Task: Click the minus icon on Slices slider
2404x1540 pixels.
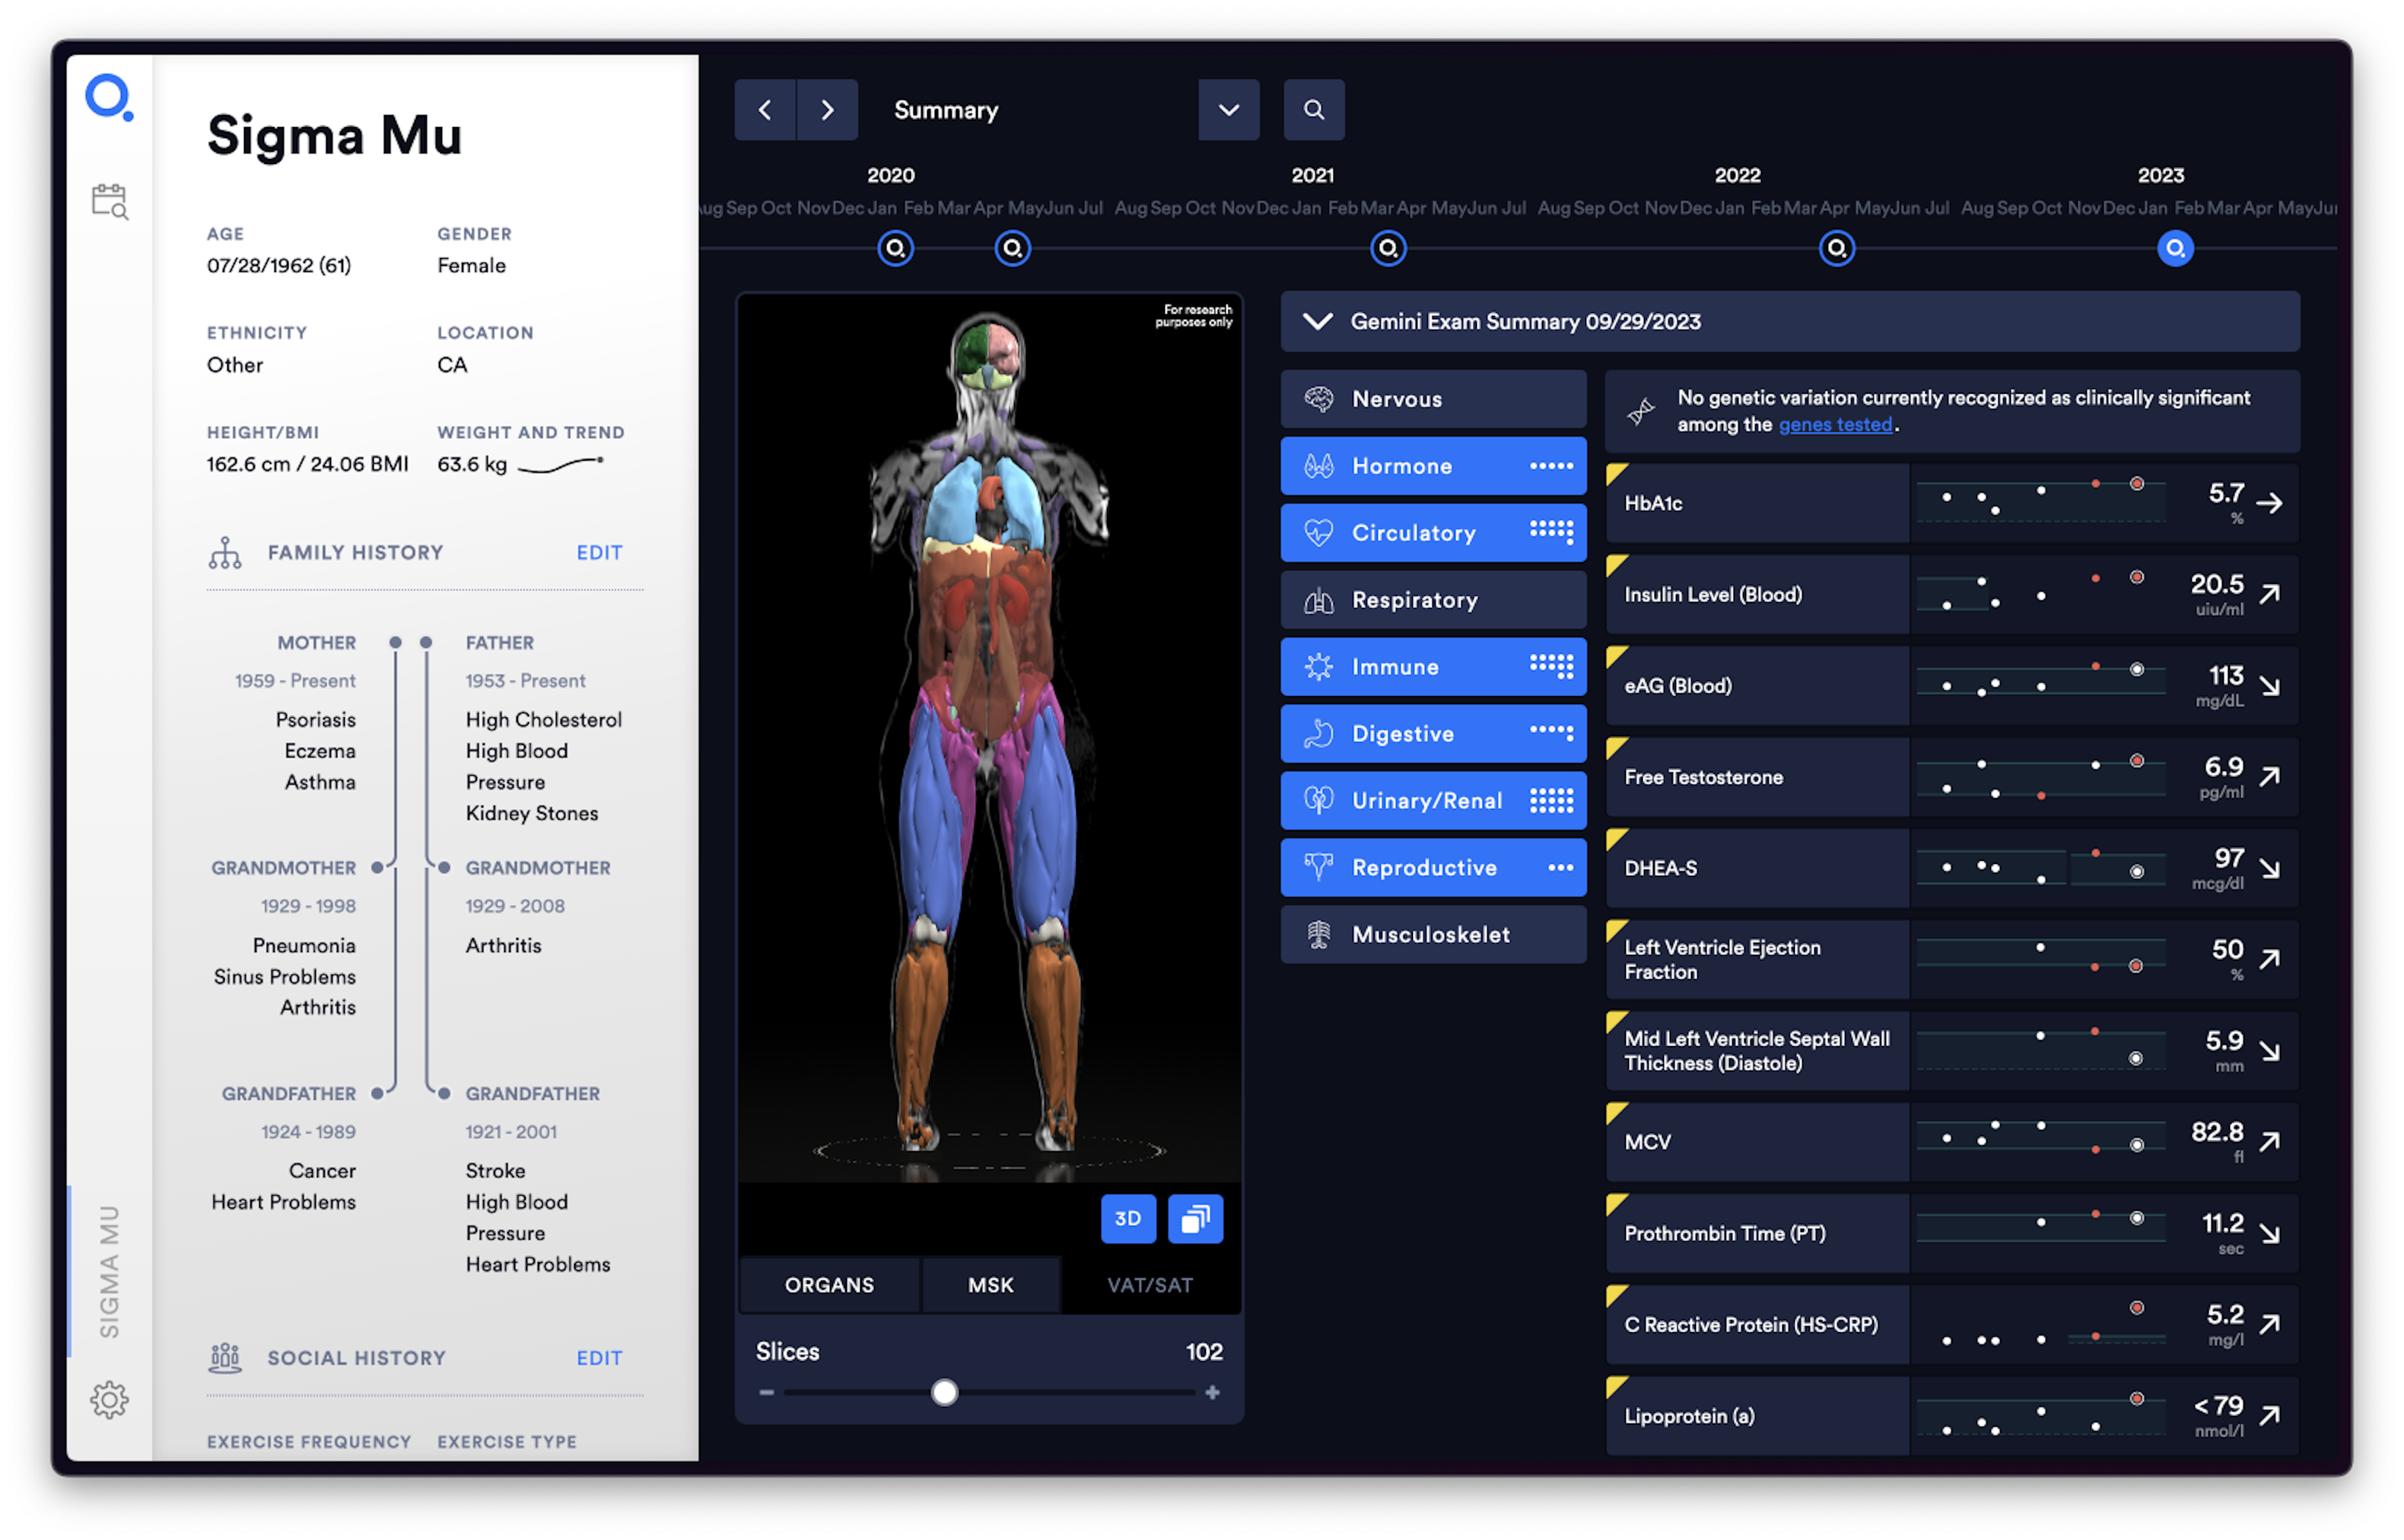Action: (766, 1392)
